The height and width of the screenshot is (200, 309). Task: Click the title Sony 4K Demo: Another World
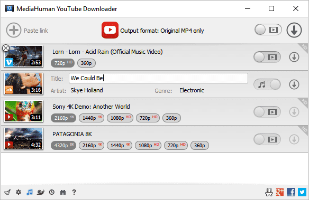tap(91, 107)
